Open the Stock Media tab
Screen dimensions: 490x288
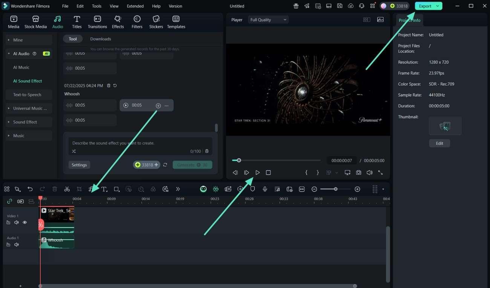(x=35, y=22)
